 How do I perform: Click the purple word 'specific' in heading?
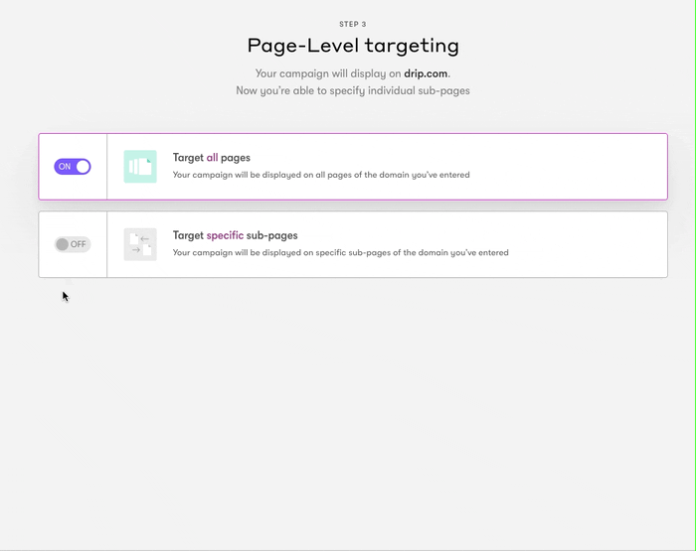[x=225, y=235]
